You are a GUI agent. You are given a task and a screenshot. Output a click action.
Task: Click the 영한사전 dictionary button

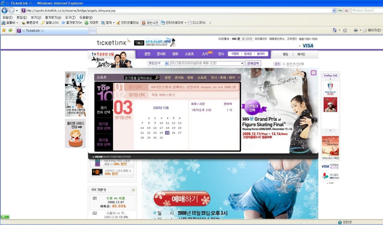click(150, 23)
